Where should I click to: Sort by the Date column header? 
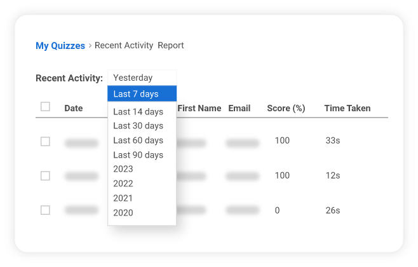tap(74, 109)
